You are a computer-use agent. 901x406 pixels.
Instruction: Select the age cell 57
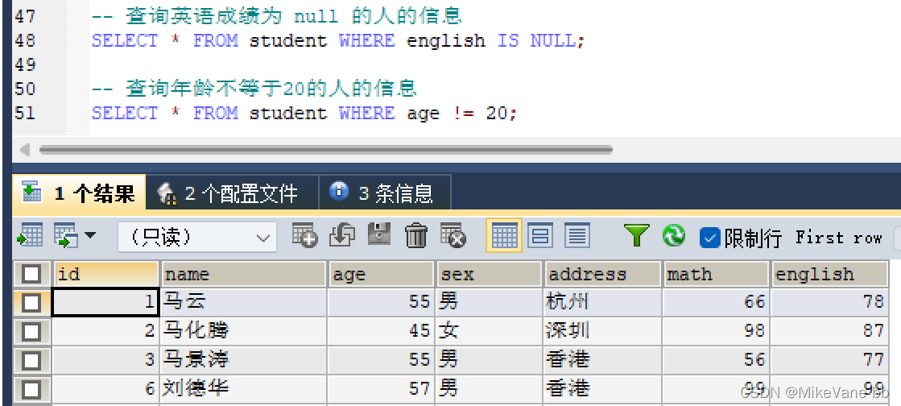[x=381, y=389]
